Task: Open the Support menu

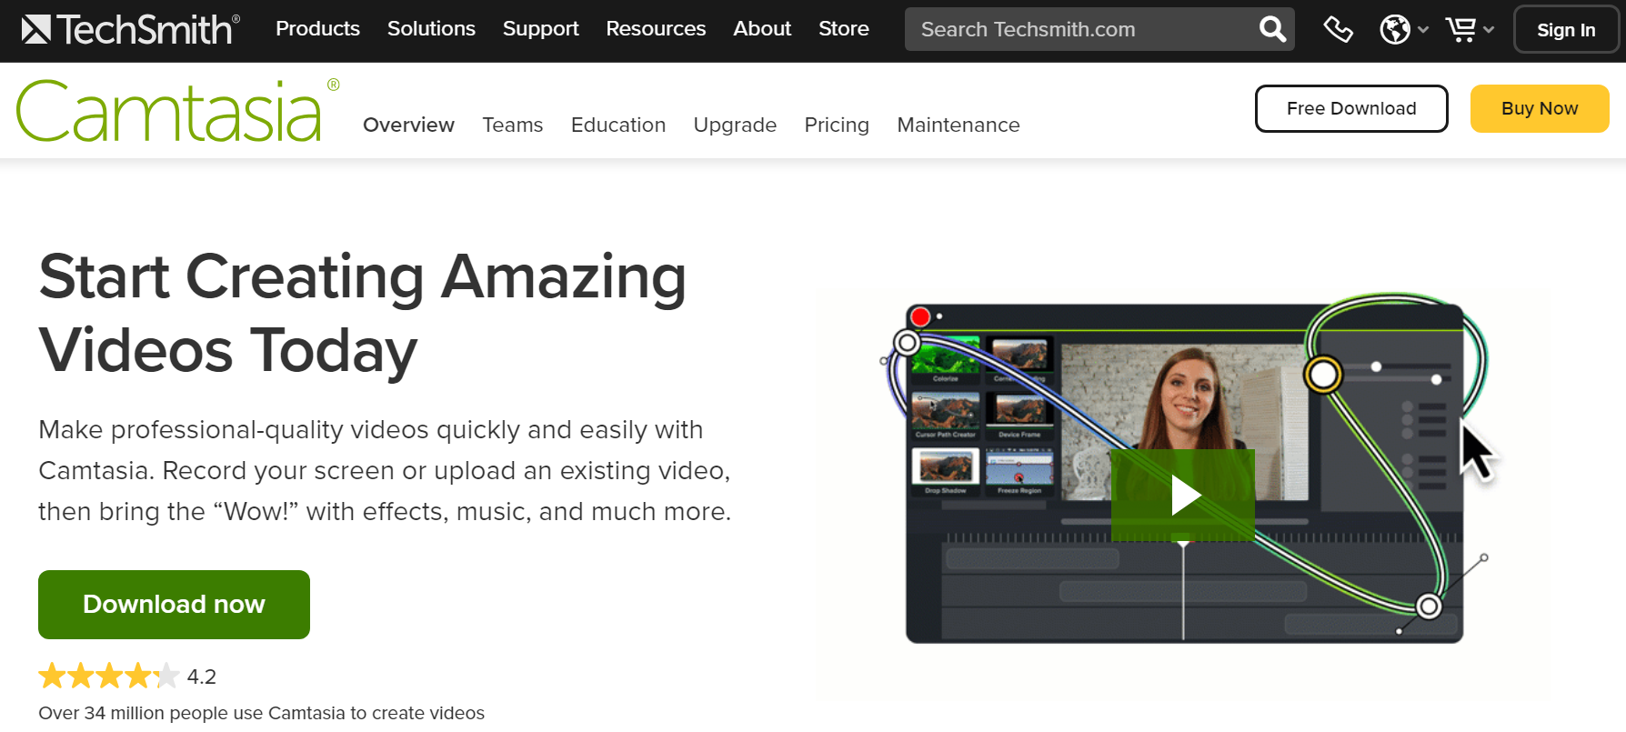Action: [x=540, y=29]
